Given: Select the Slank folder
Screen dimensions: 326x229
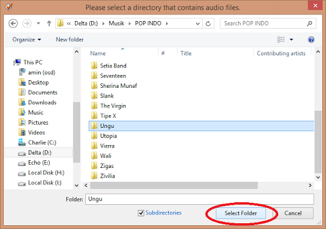Looking at the screenshot, I should pyautogui.click(x=103, y=96).
